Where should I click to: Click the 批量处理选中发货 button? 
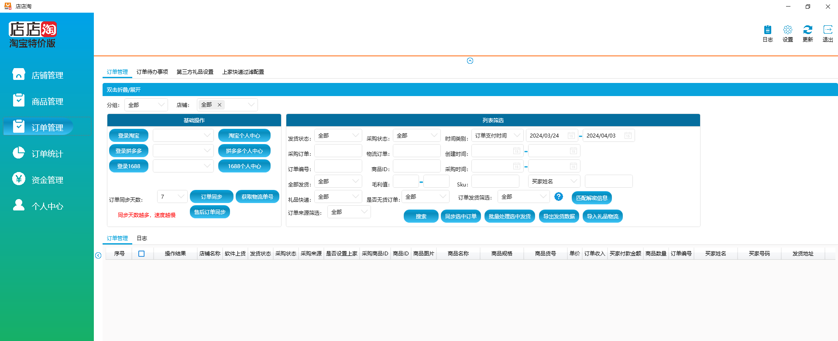510,216
